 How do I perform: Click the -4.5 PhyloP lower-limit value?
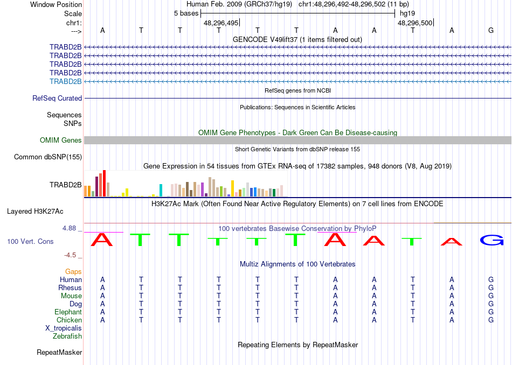coord(70,255)
